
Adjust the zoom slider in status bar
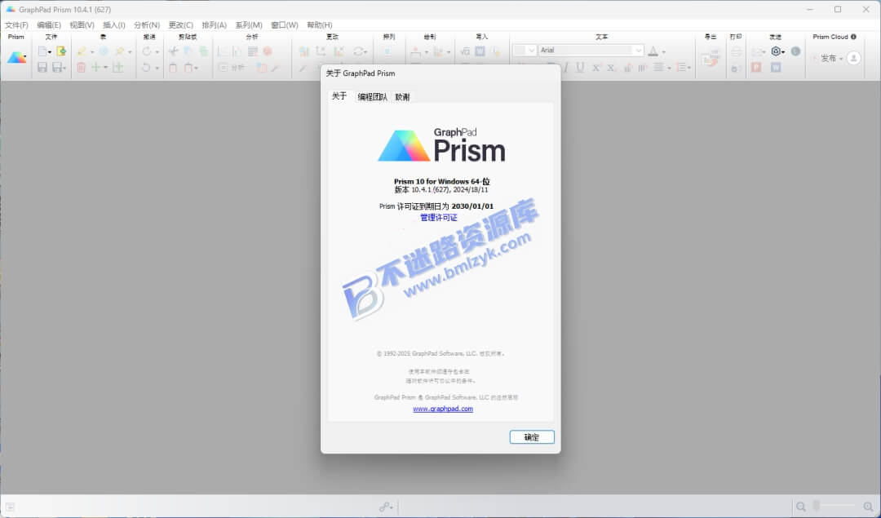[835, 507]
